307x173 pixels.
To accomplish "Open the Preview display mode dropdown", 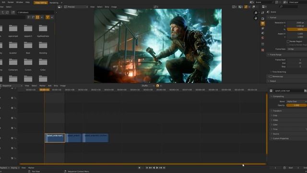I will pos(76,7).
